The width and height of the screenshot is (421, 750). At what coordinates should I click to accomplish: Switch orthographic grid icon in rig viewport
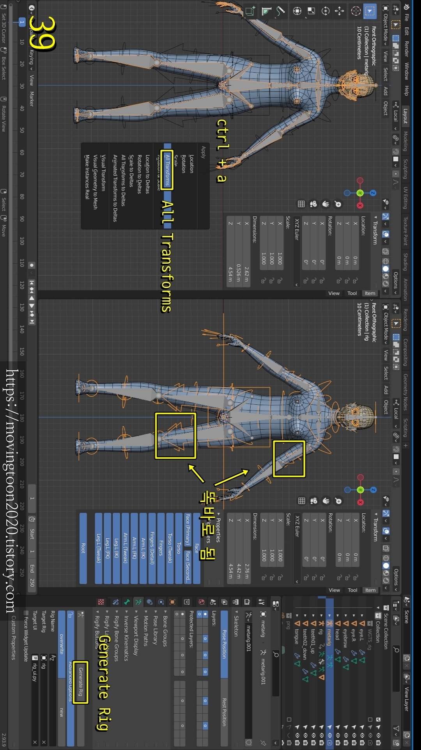pos(301,501)
